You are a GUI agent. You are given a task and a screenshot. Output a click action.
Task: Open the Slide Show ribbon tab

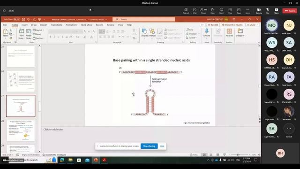86,25
